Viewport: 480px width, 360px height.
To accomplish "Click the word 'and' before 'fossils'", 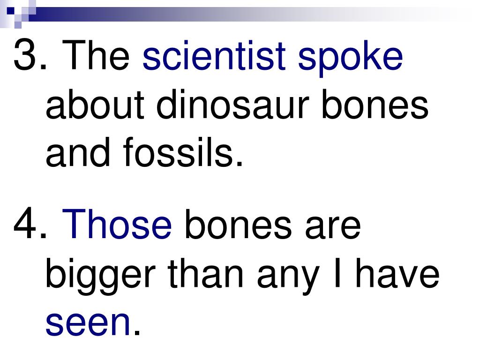I will coord(78,151).
